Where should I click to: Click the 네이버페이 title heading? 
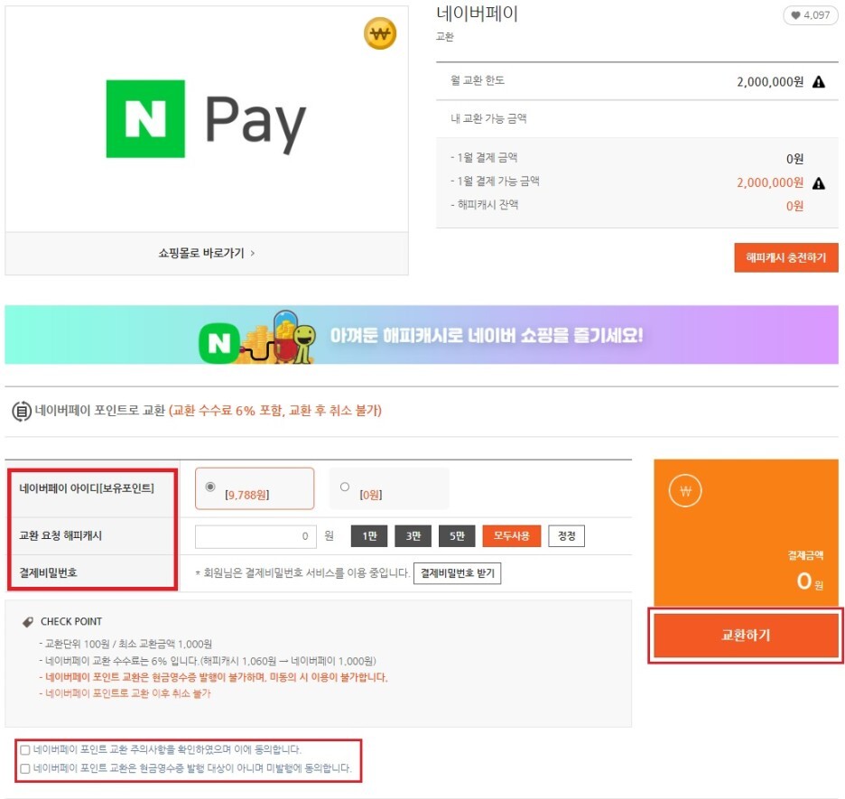point(477,14)
